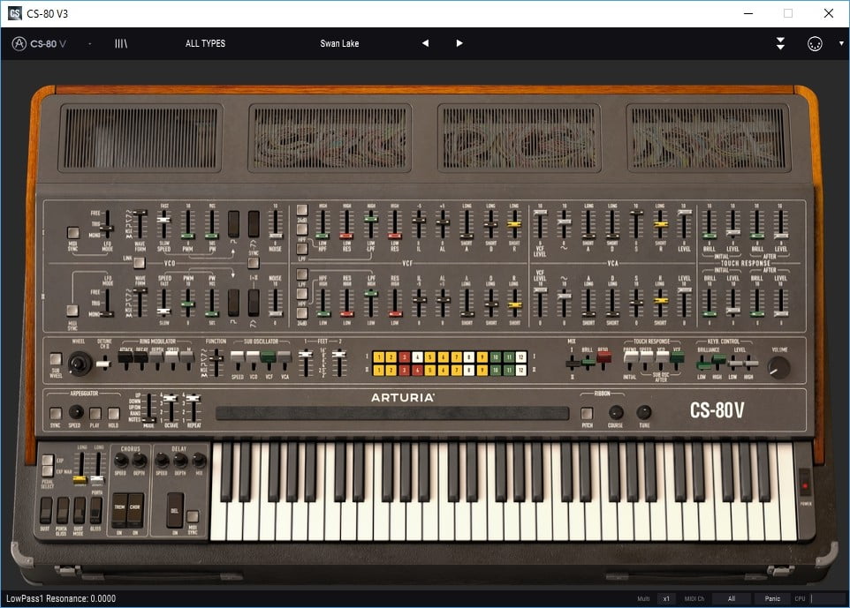Viewport: 850px width, 608px height.
Task: Go to the previous preset arrow
Action: (x=425, y=43)
